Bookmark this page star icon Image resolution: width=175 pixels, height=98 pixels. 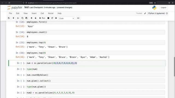pyautogui.click(x=155, y=3)
